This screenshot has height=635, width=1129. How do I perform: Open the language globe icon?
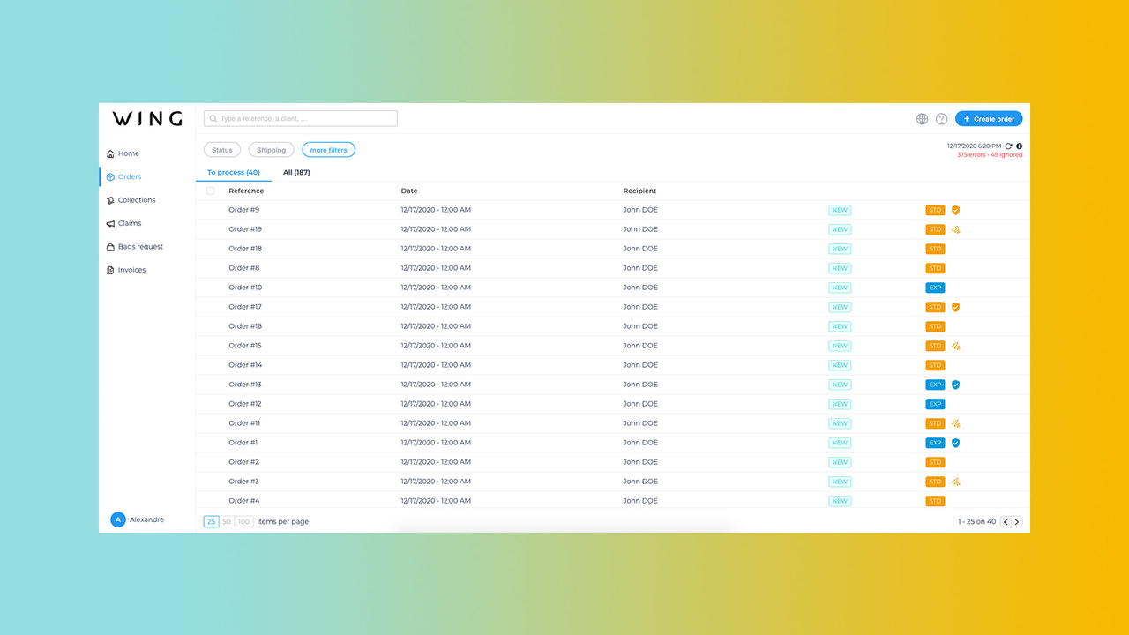pyautogui.click(x=922, y=118)
